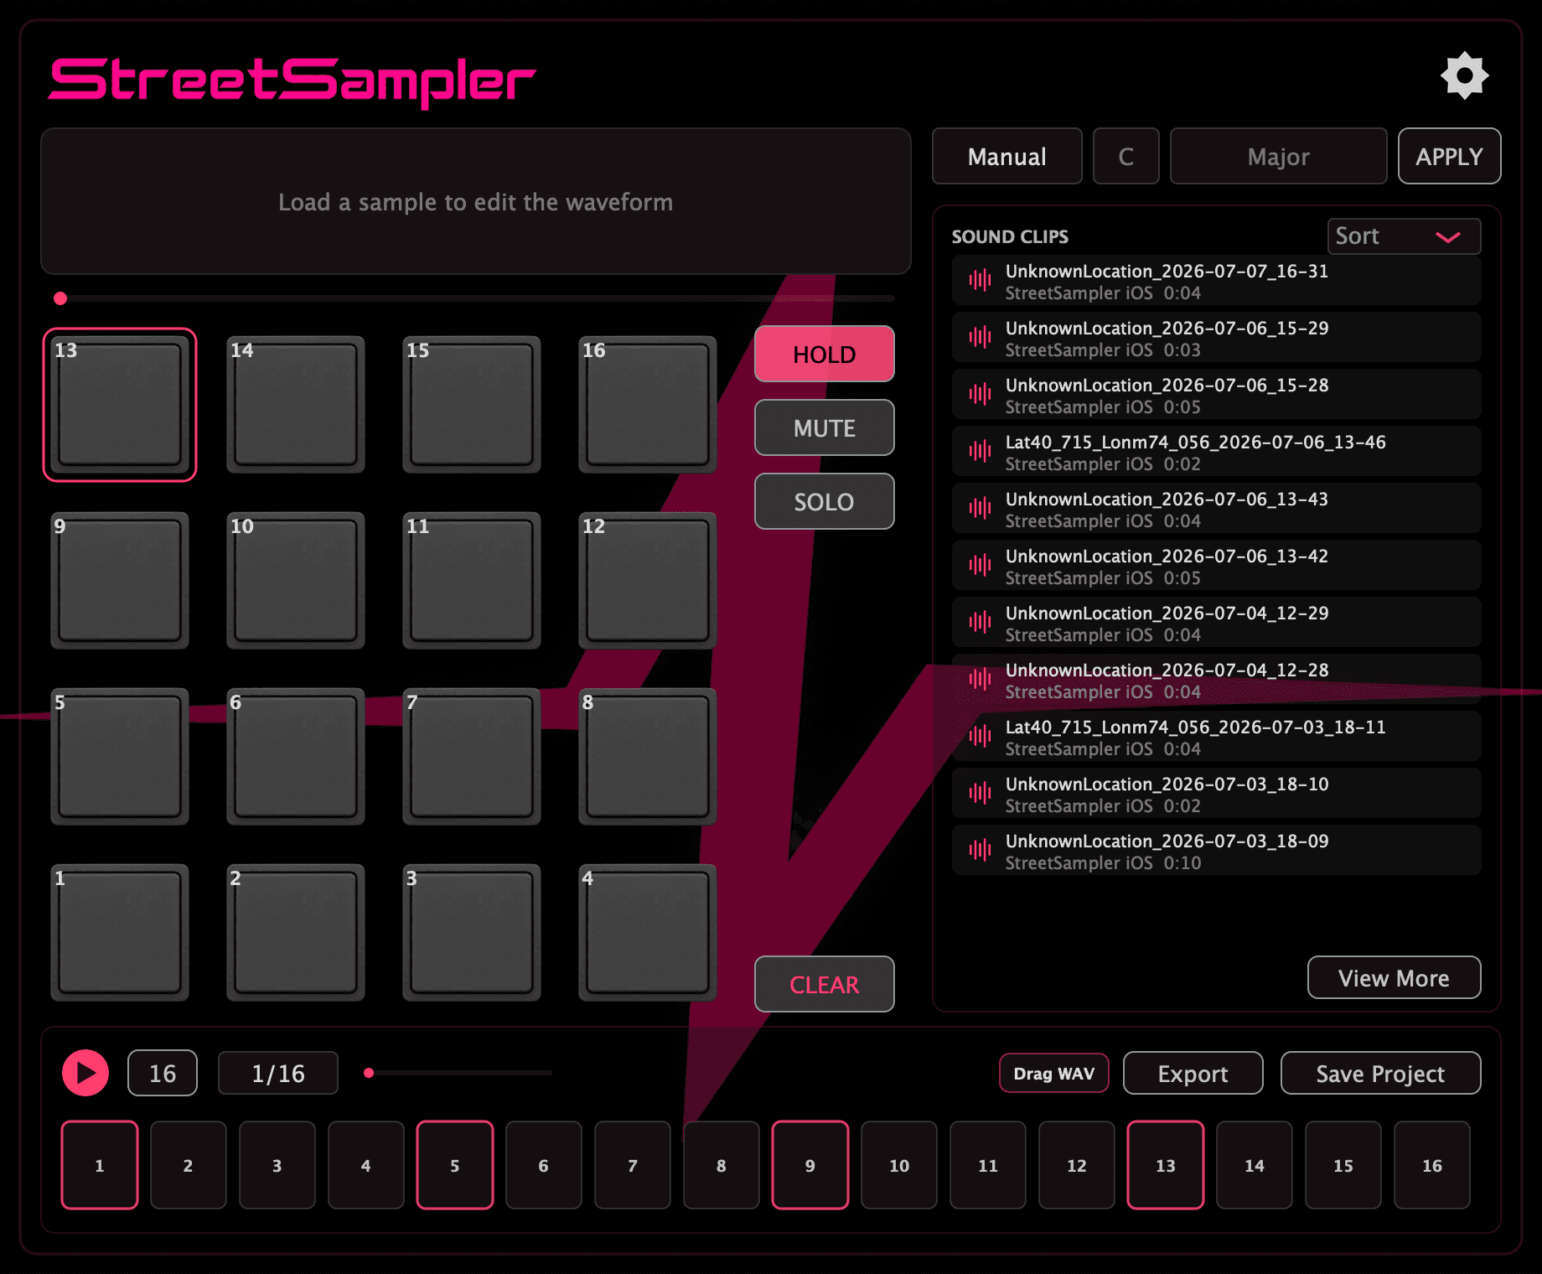Click waveform icon of UnknownLocation_2026-07-07_16-31 clip

tap(980, 280)
